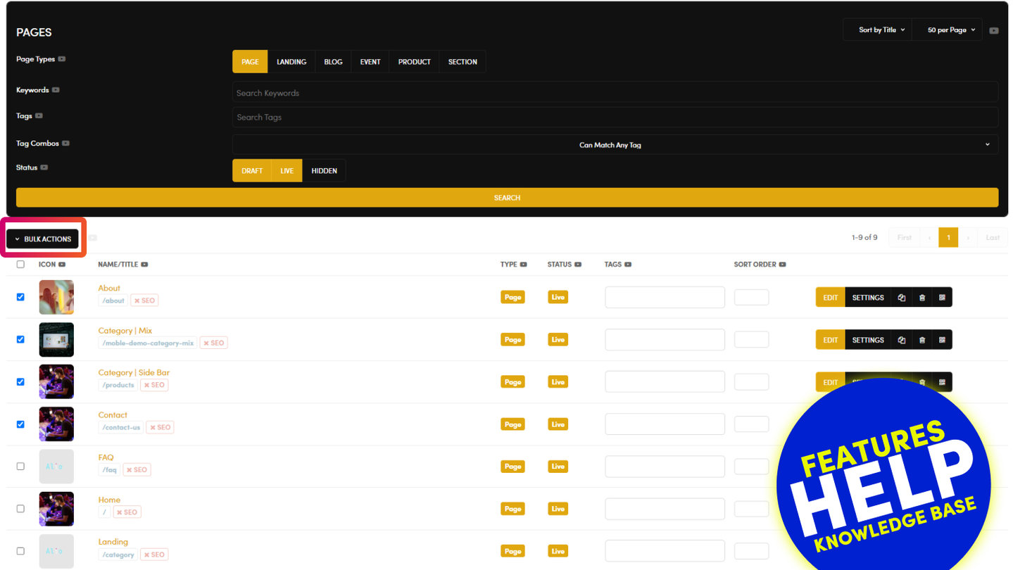Check the FAQ page checkbox

[20, 466]
